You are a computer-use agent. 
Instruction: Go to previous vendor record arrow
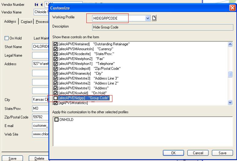coord(42,5)
